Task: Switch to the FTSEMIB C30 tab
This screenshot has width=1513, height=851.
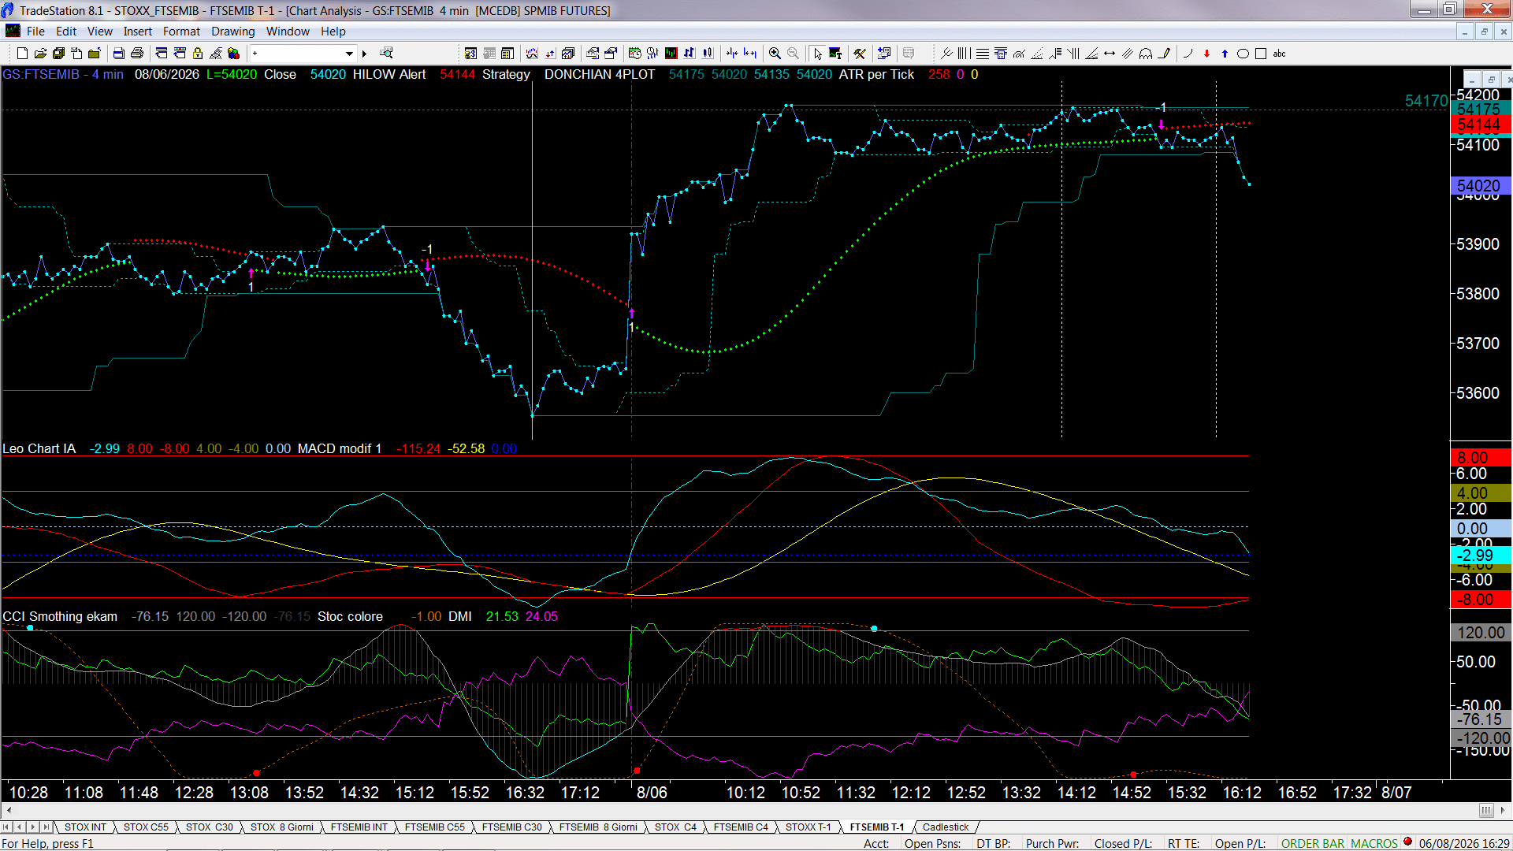Action: (x=511, y=827)
